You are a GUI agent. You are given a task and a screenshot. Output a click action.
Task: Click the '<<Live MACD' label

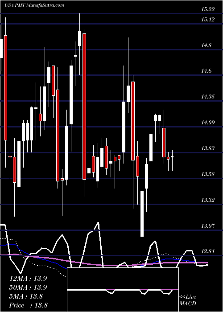point(188,300)
